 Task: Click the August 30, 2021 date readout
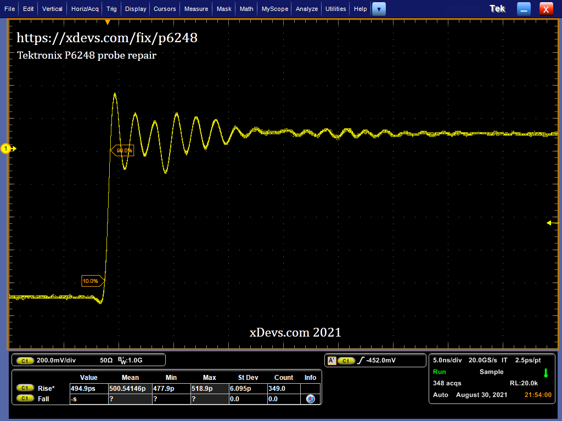482,395
